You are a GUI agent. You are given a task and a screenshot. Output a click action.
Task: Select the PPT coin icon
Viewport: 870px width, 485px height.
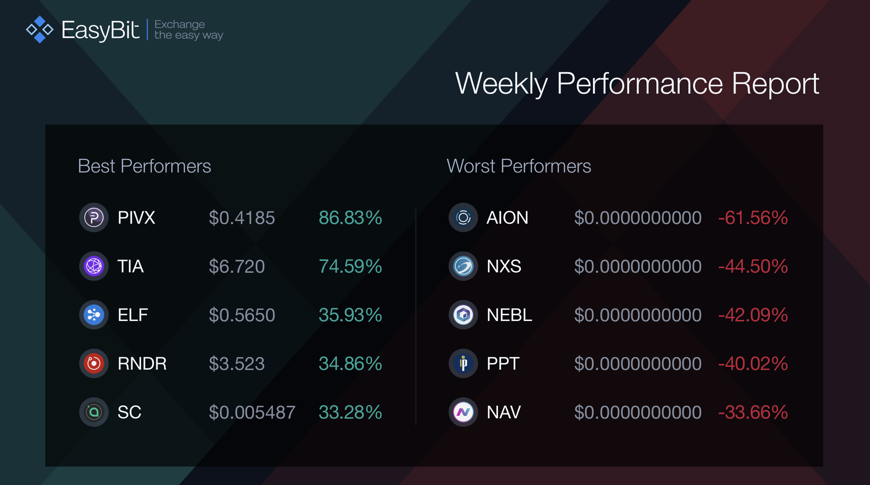tap(463, 363)
